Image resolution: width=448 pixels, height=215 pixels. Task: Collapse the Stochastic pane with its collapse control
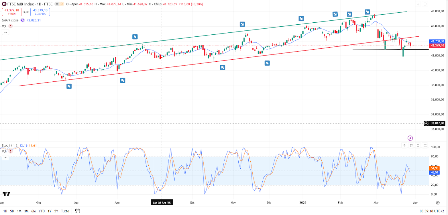(418, 145)
